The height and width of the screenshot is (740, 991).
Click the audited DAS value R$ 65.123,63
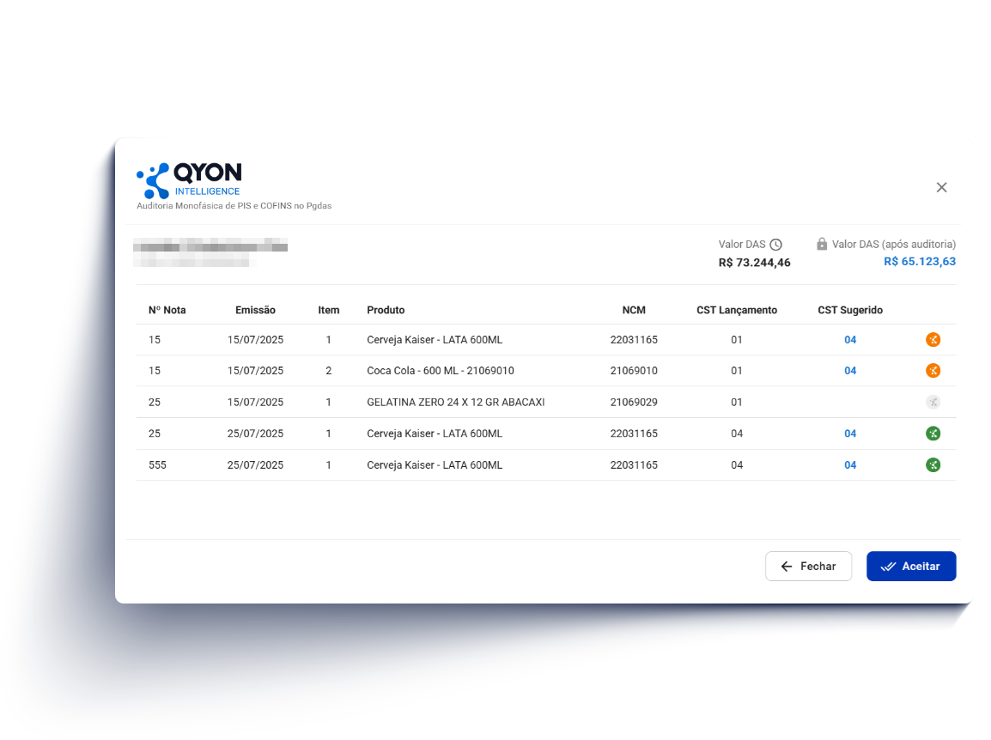click(x=919, y=262)
